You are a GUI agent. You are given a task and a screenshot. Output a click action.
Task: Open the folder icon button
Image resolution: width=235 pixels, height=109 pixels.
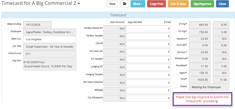coord(124,4)
